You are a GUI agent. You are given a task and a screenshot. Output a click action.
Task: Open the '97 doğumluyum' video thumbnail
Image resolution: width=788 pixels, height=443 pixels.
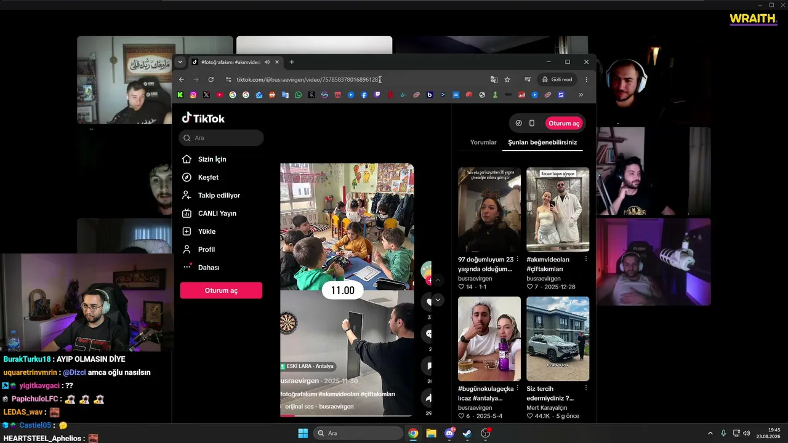click(x=489, y=210)
